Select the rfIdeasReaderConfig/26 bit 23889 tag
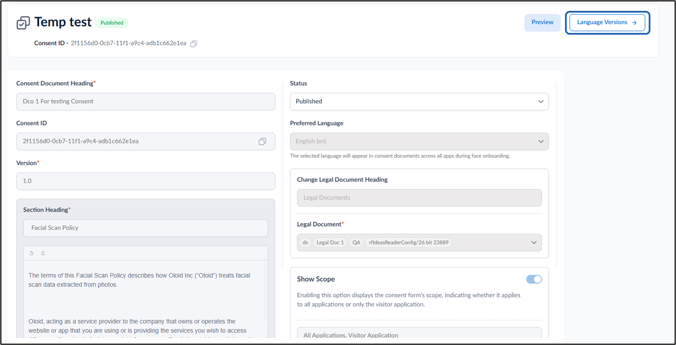676x345 pixels. pyautogui.click(x=409, y=242)
